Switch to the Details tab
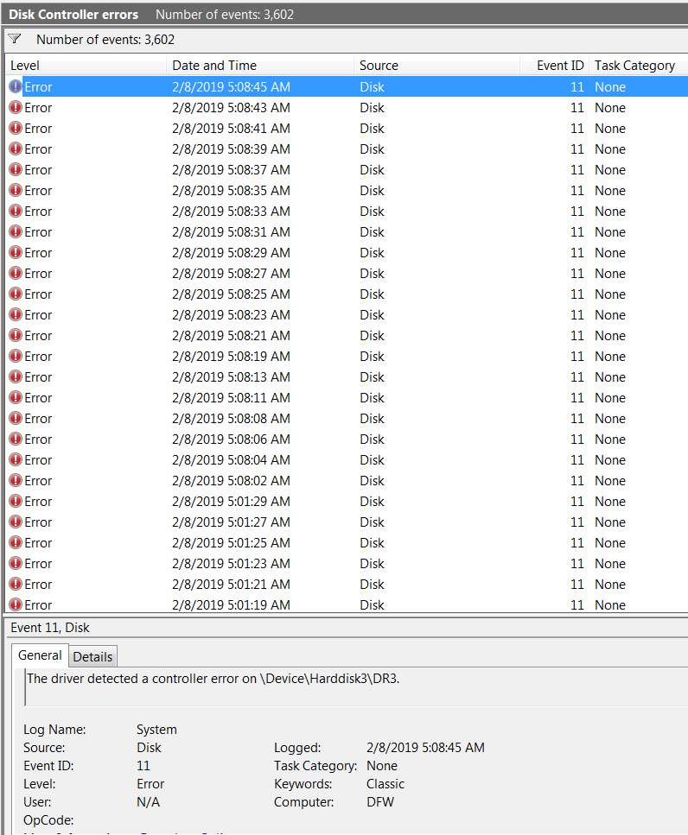688x835 pixels. (92, 656)
